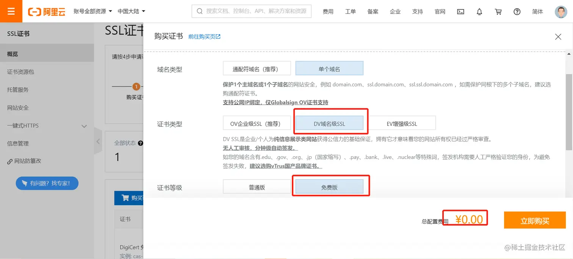Click 支持公网IP绑定 Globalsign OV note
This screenshot has width=573, height=259.
(x=276, y=102)
